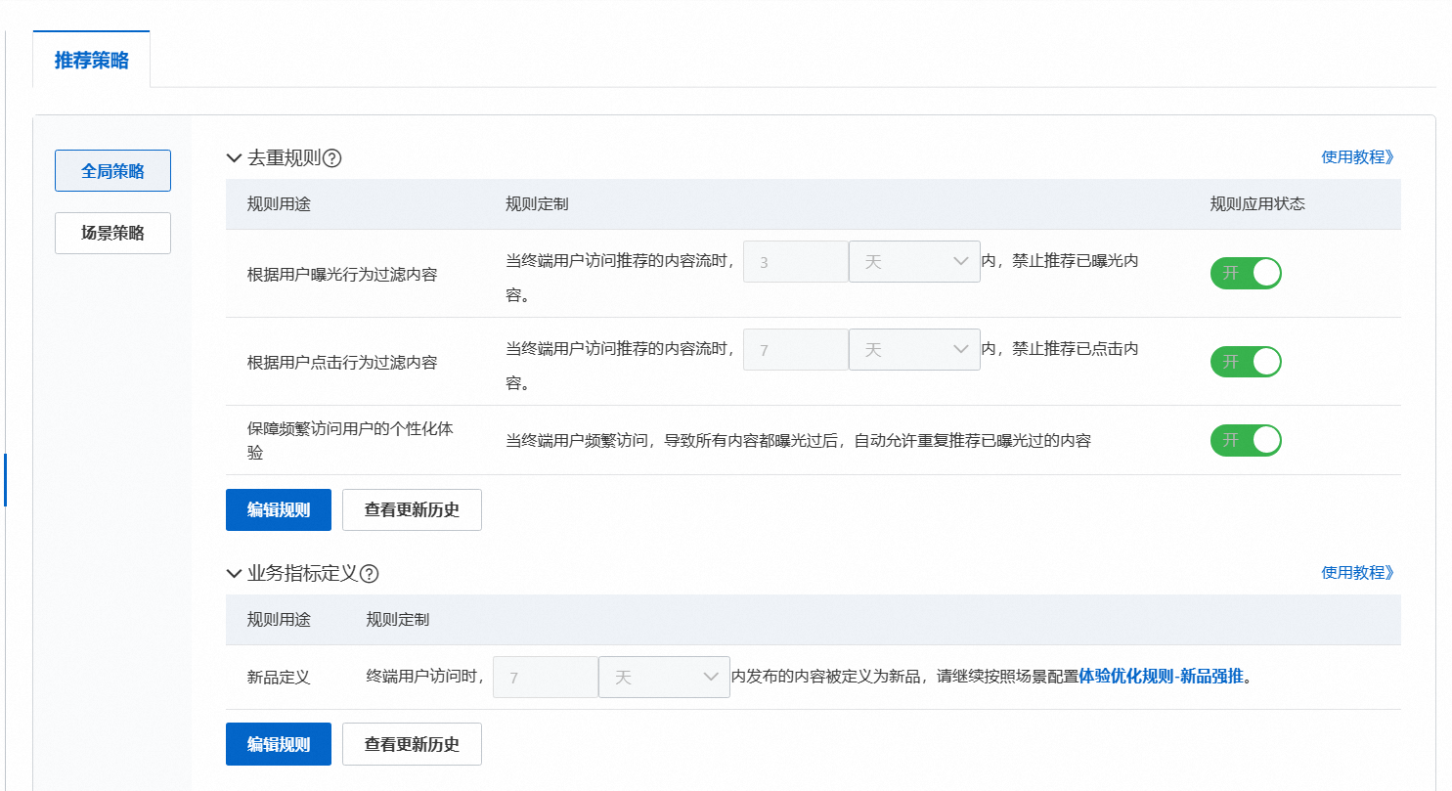1452x791 pixels.
Task: Click the 根据用户点击行为过滤内容 cell text
Action: point(342,363)
